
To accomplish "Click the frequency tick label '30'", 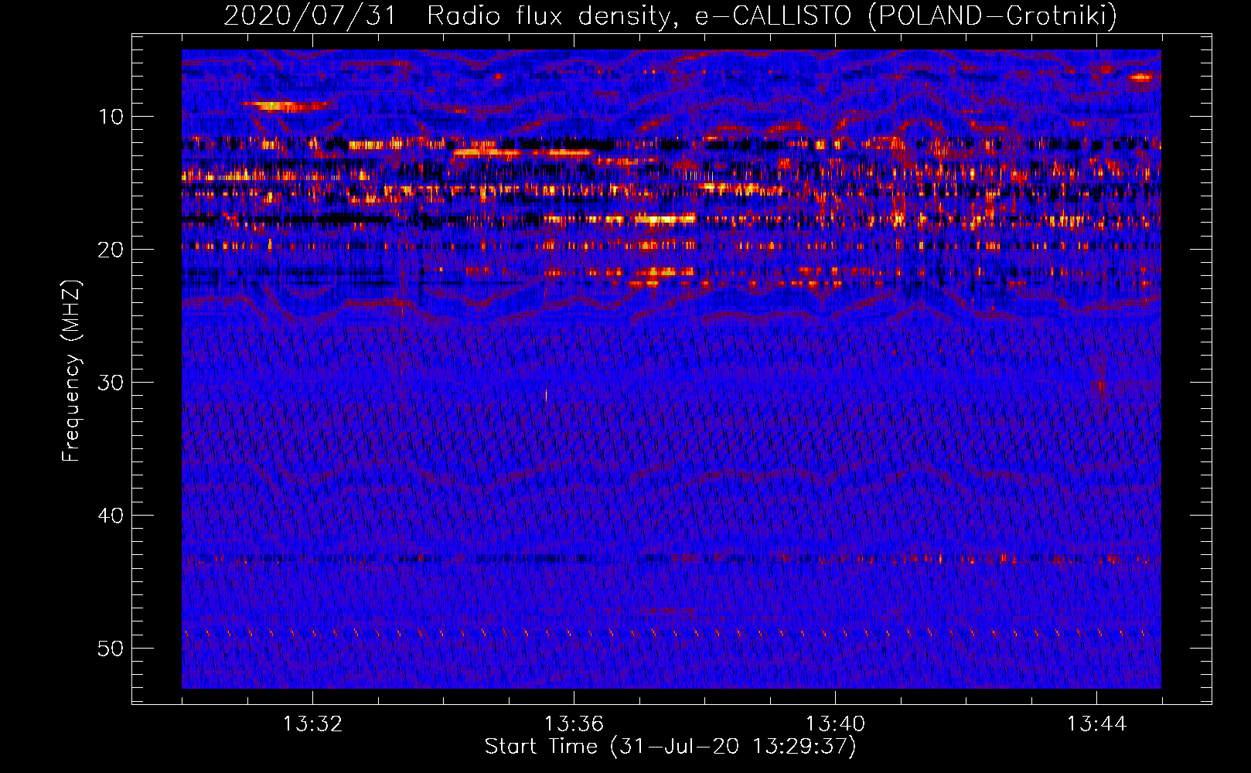I will click(111, 383).
